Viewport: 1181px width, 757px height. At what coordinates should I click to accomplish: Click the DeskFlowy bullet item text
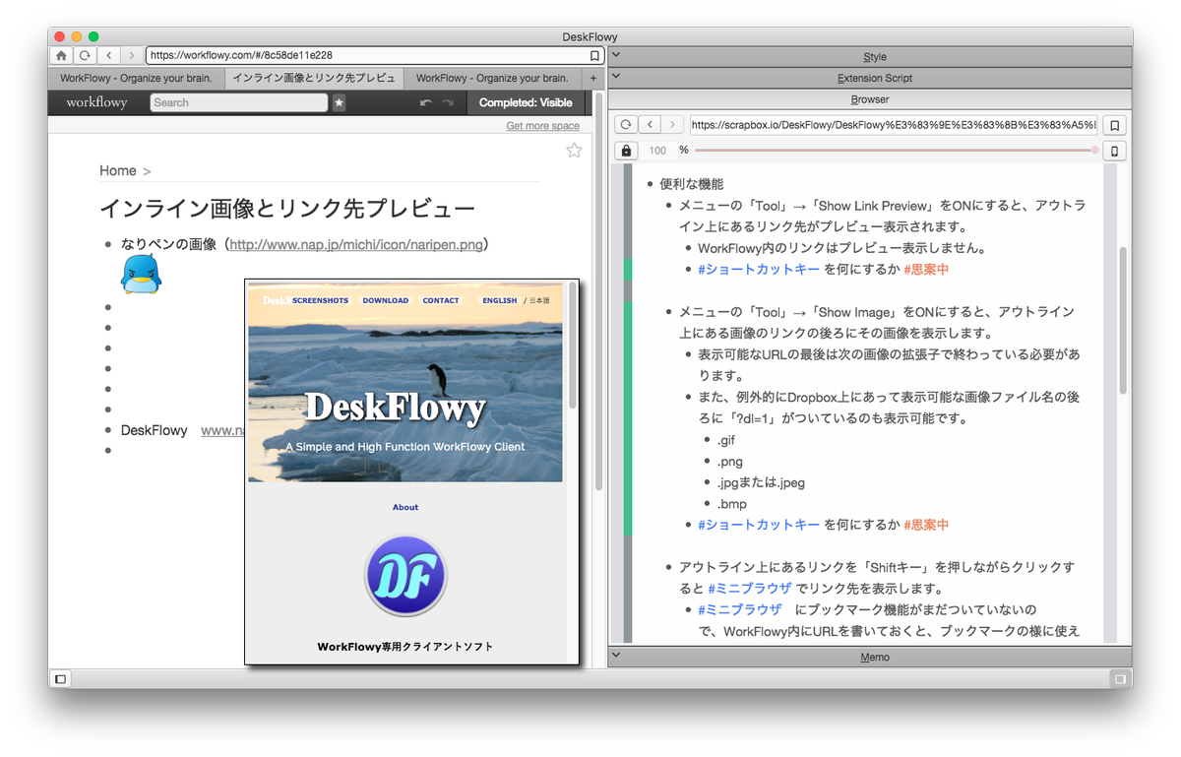(x=154, y=430)
